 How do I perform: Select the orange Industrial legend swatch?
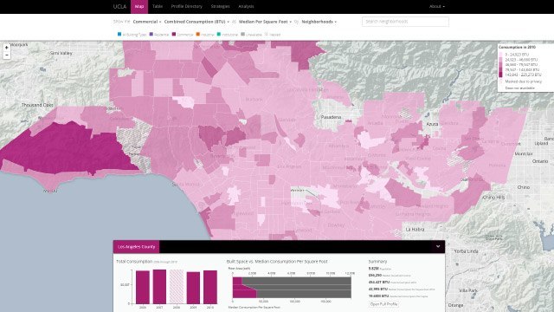point(198,35)
